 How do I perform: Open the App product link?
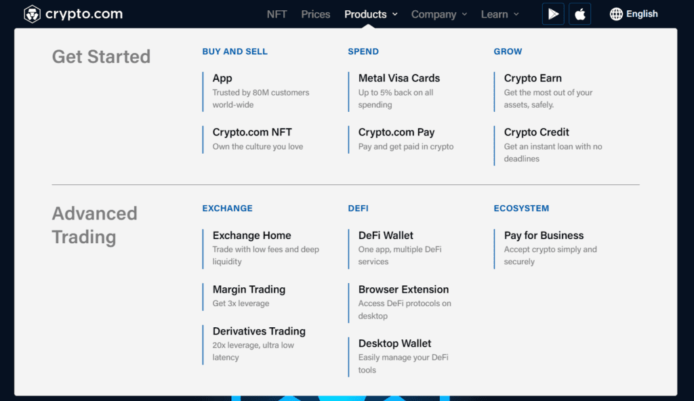(x=222, y=78)
